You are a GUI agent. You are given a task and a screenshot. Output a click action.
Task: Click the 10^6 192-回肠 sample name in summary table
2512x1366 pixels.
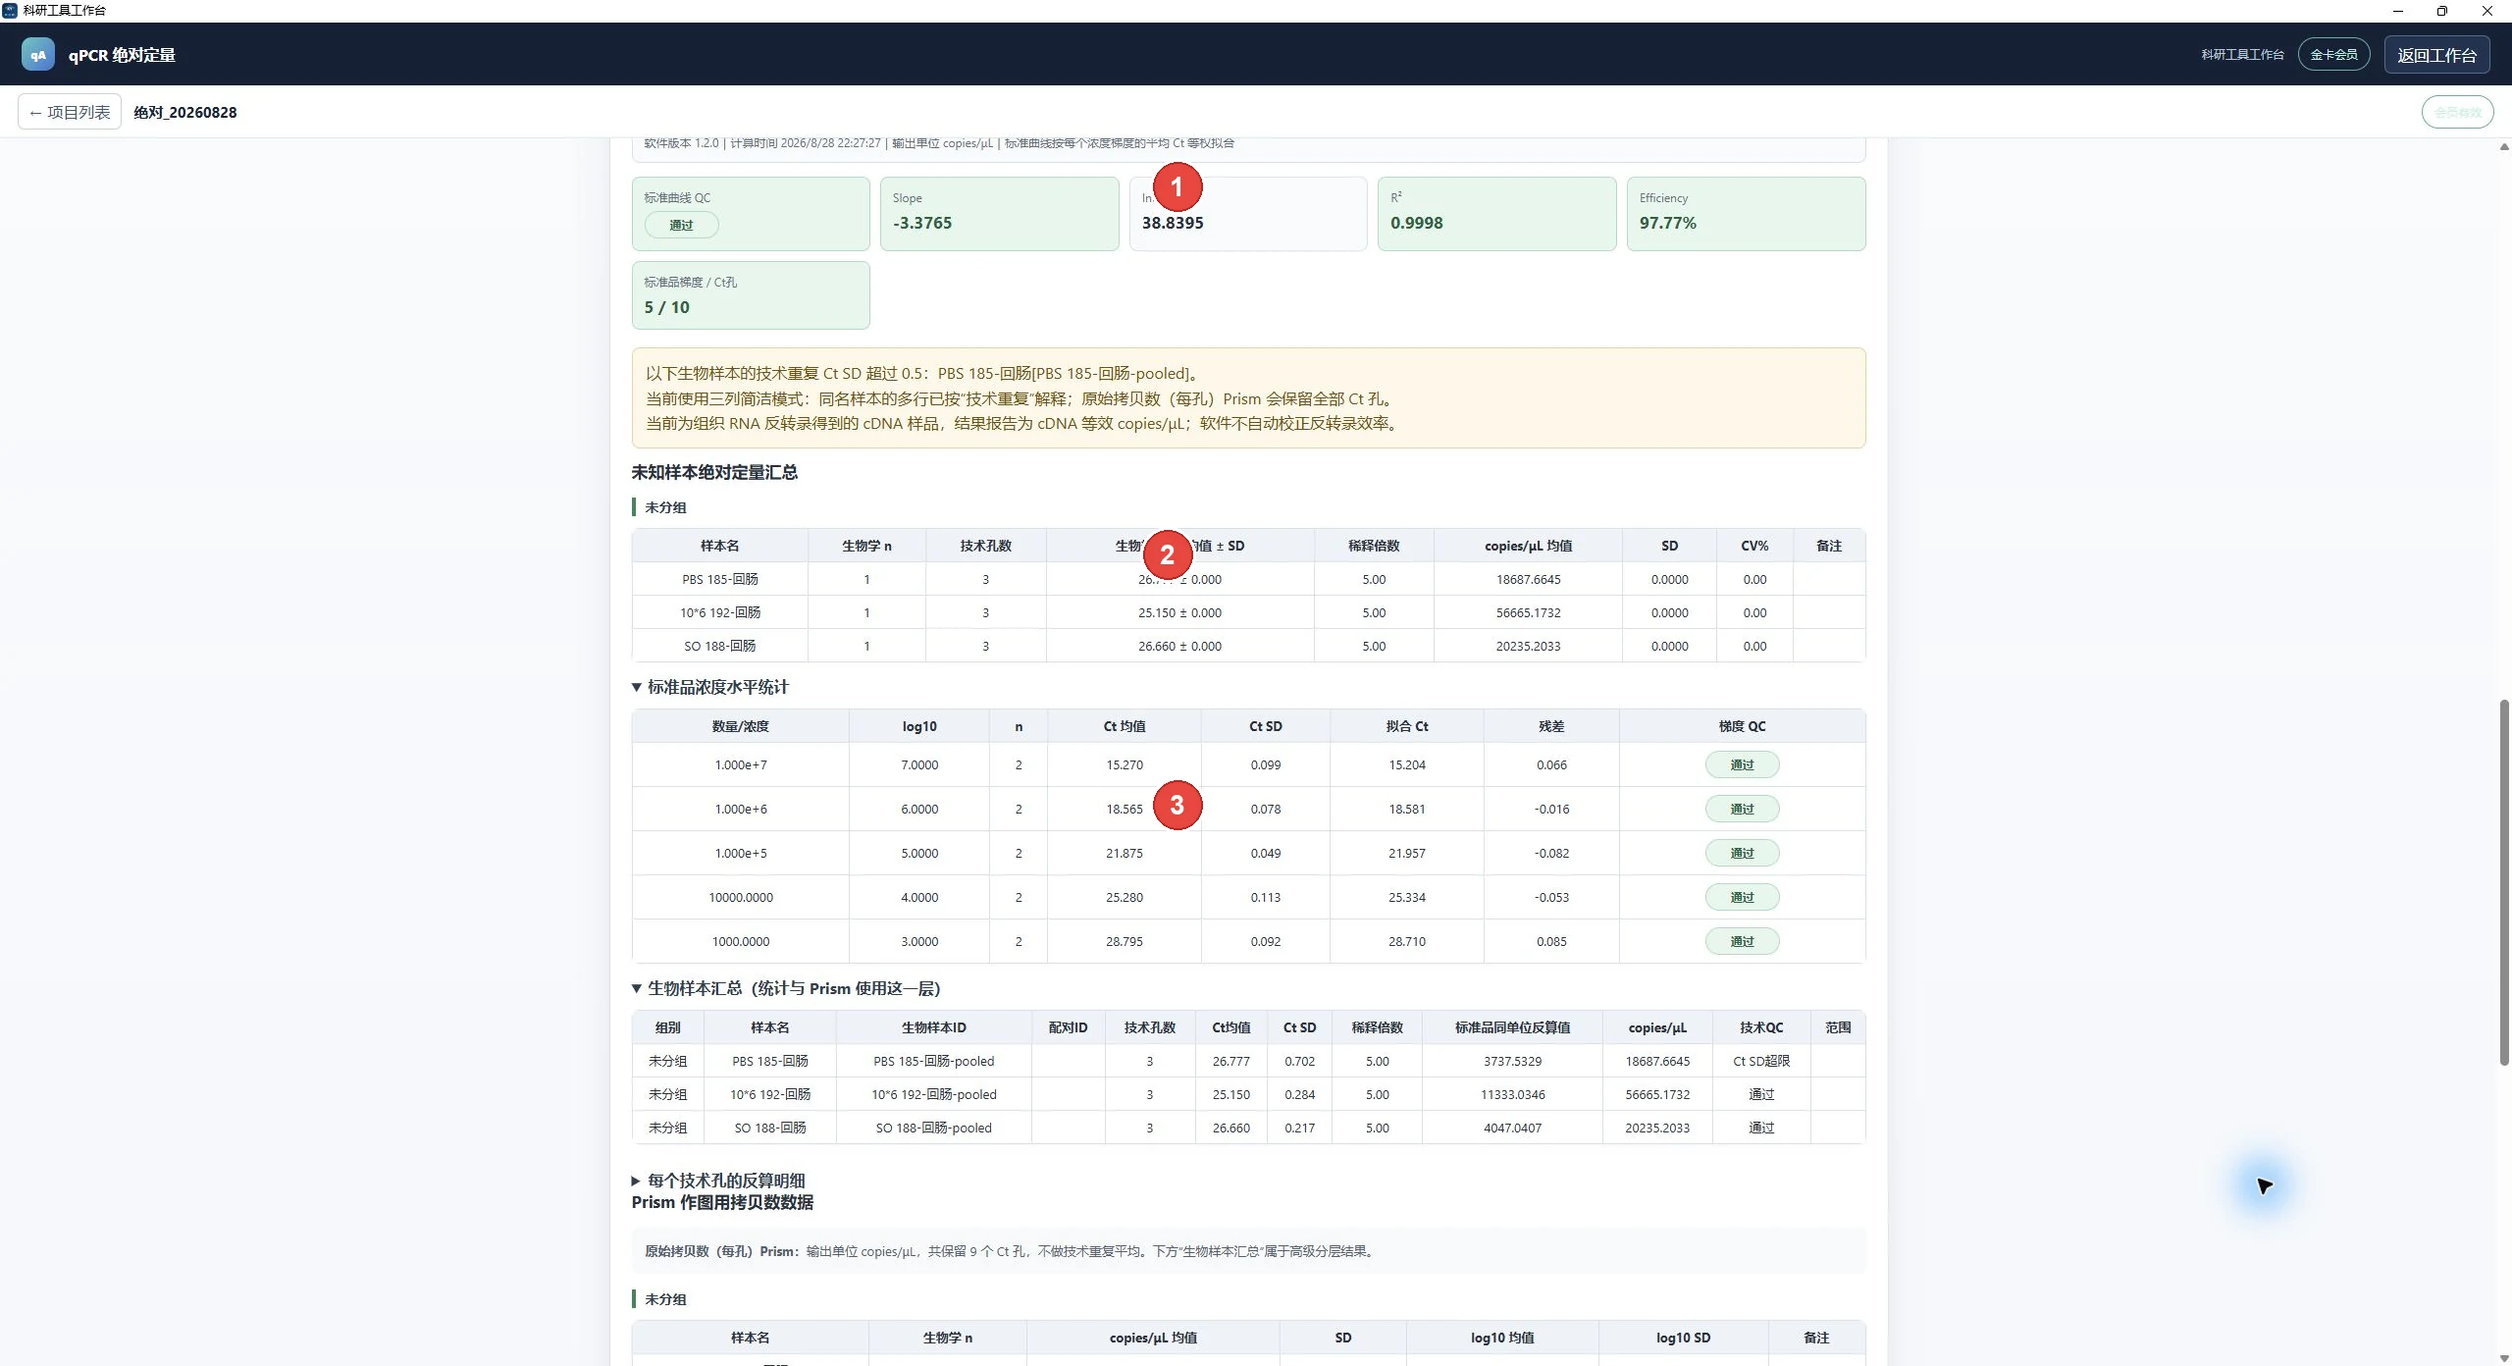(720, 612)
